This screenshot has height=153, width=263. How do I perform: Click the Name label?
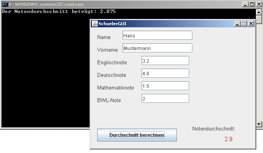(104, 37)
